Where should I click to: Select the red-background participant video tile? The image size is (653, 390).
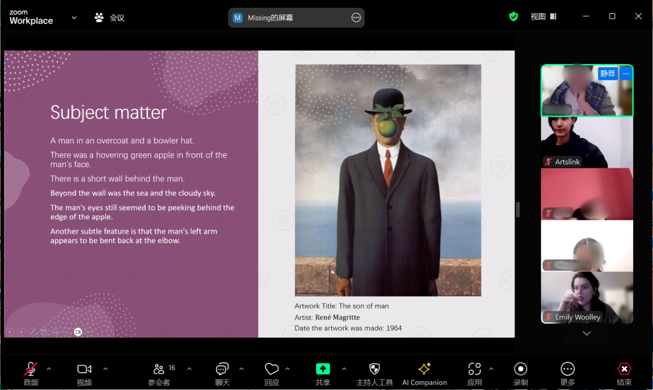[586, 194]
